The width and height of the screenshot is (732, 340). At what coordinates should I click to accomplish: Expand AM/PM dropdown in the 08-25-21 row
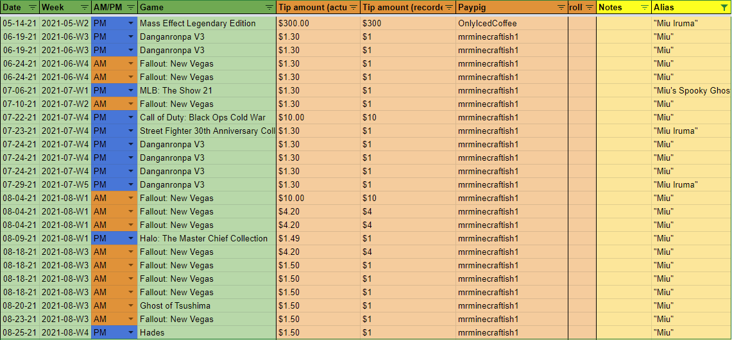tap(130, 332)
